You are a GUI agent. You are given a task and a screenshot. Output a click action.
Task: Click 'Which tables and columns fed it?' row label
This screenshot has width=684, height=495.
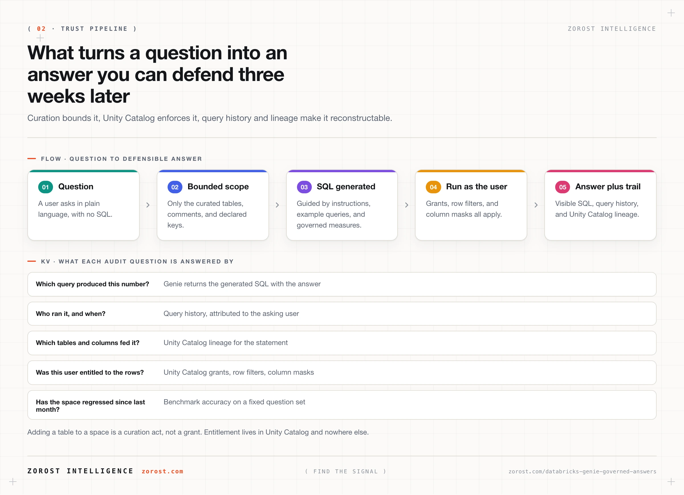(87, 343)
